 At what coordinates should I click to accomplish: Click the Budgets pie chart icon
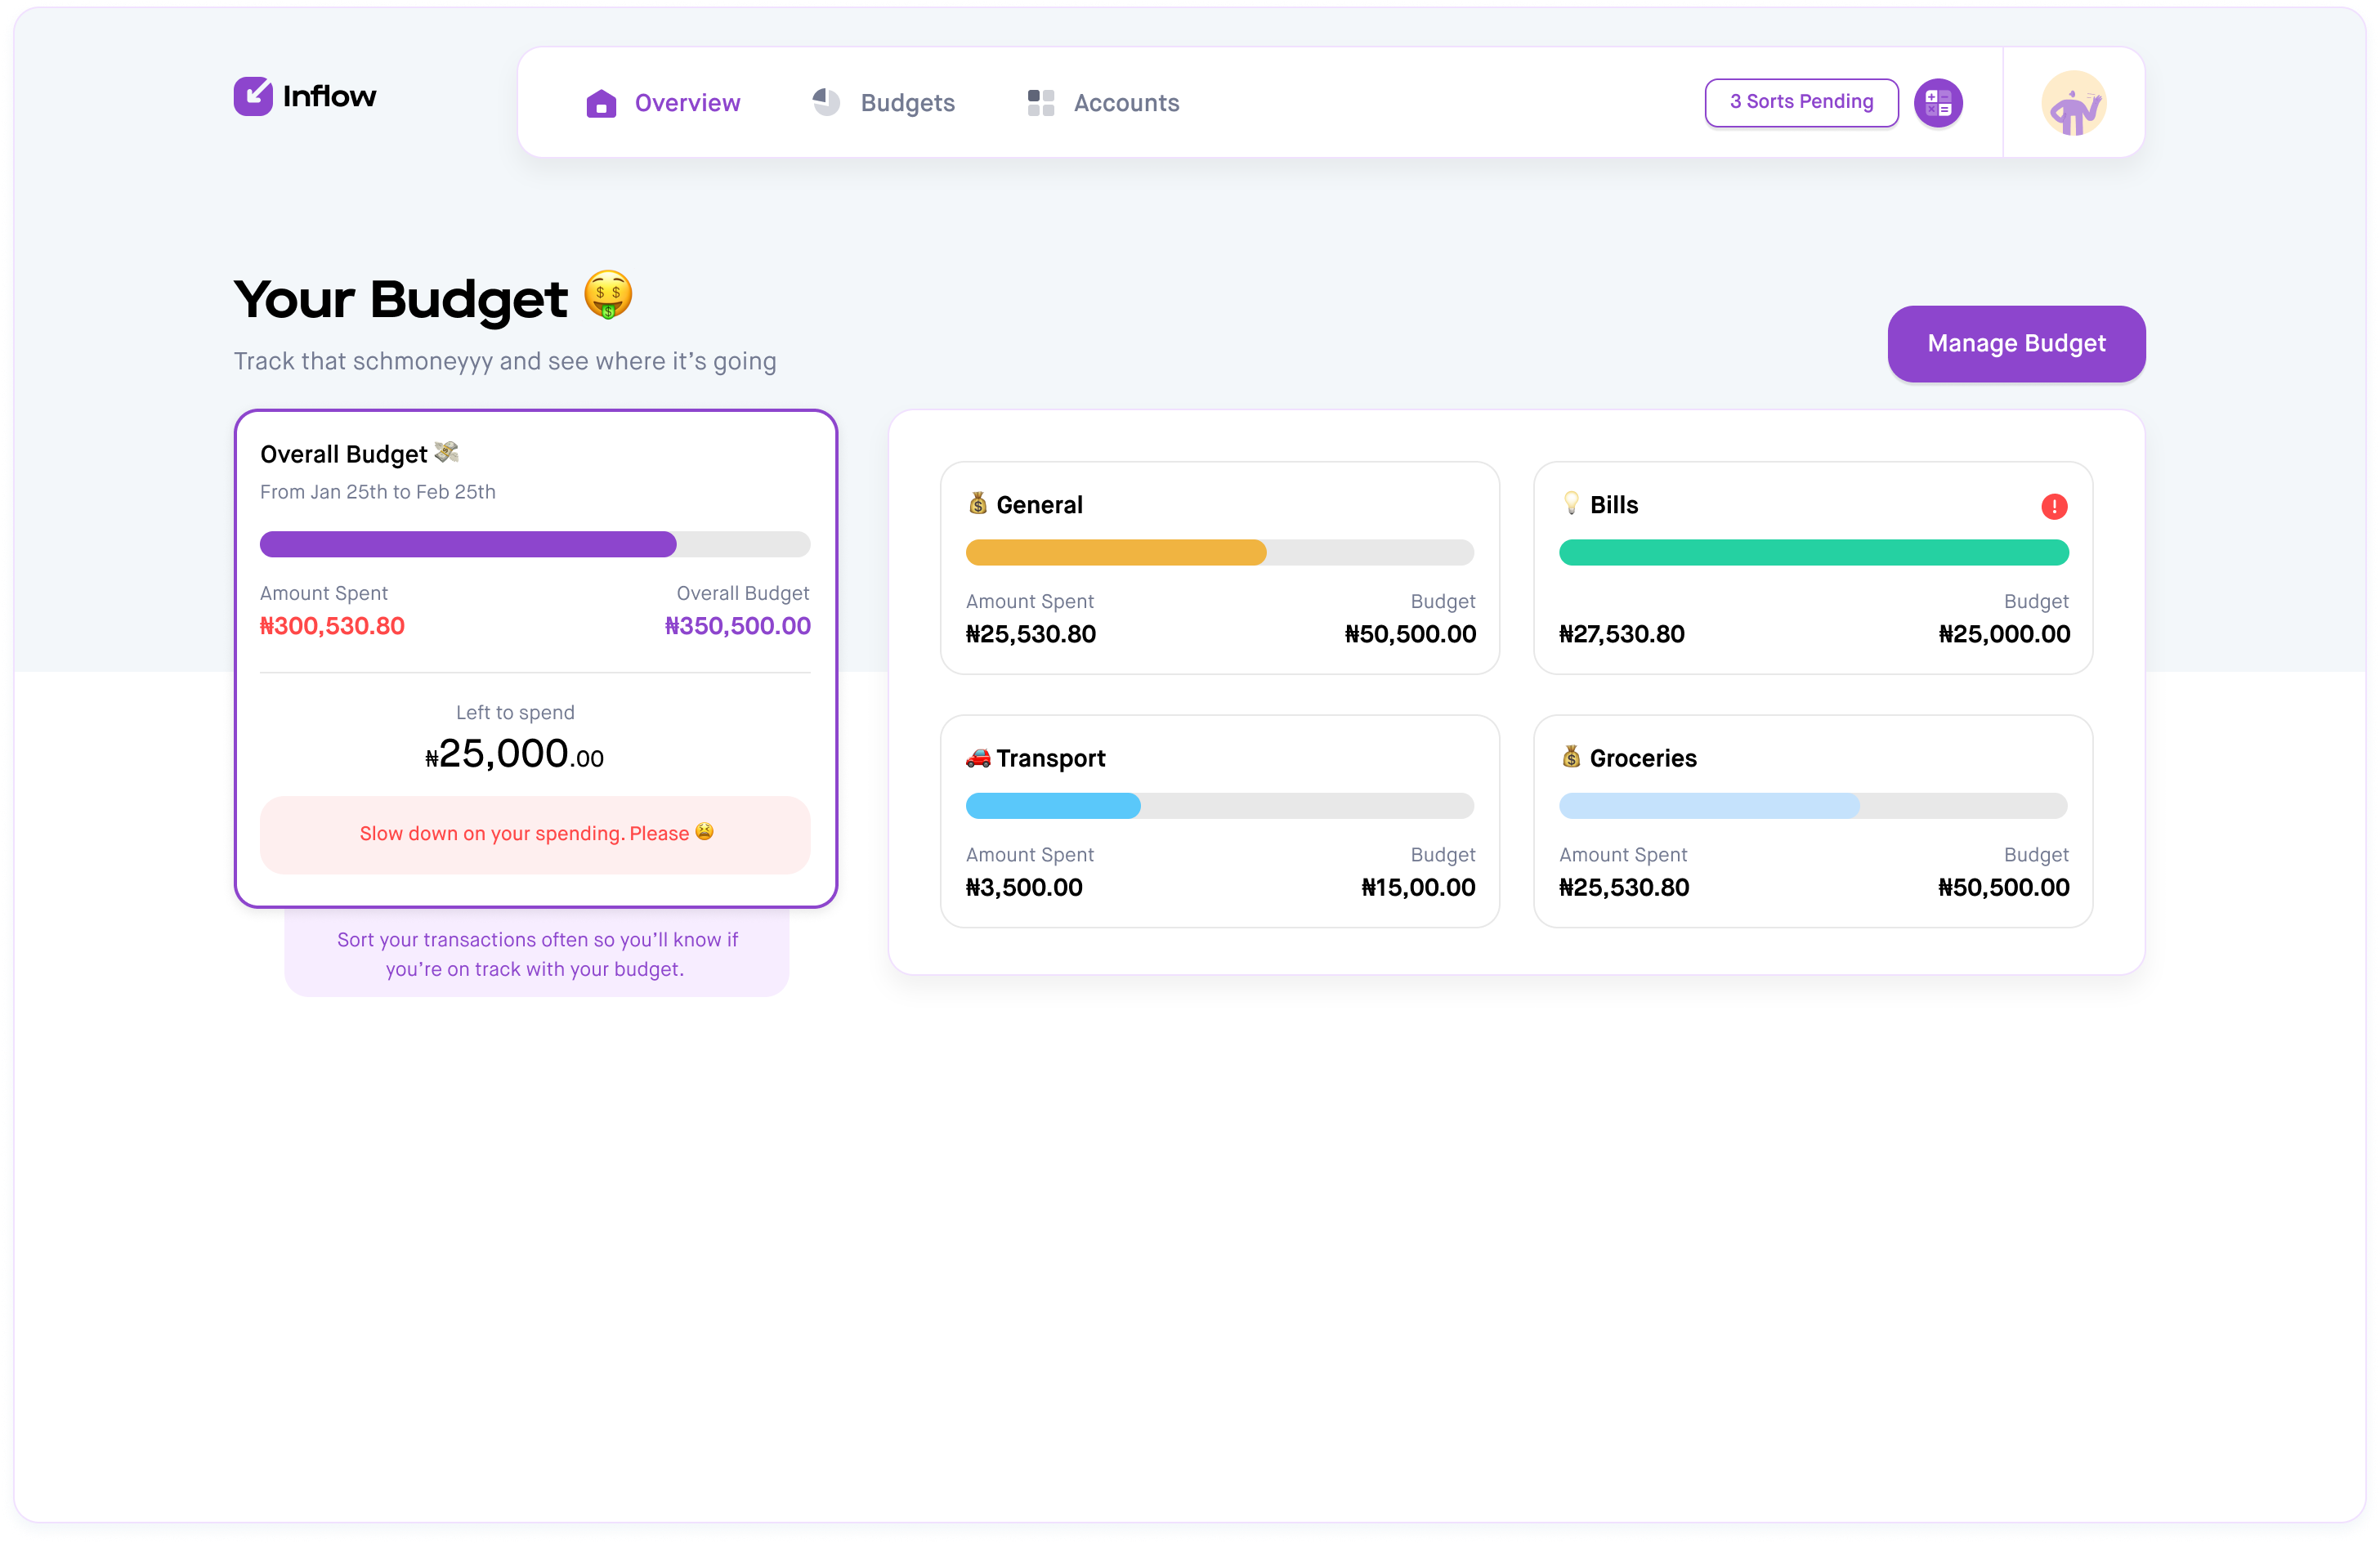pos(826,102)
